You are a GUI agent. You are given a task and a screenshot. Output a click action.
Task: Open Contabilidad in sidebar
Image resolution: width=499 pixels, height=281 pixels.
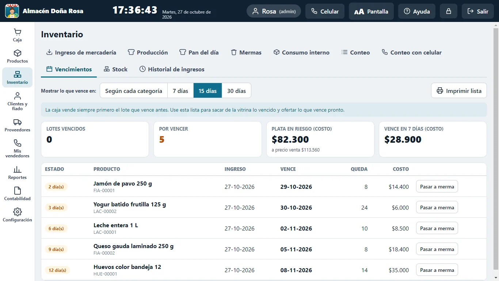point(17,194)
